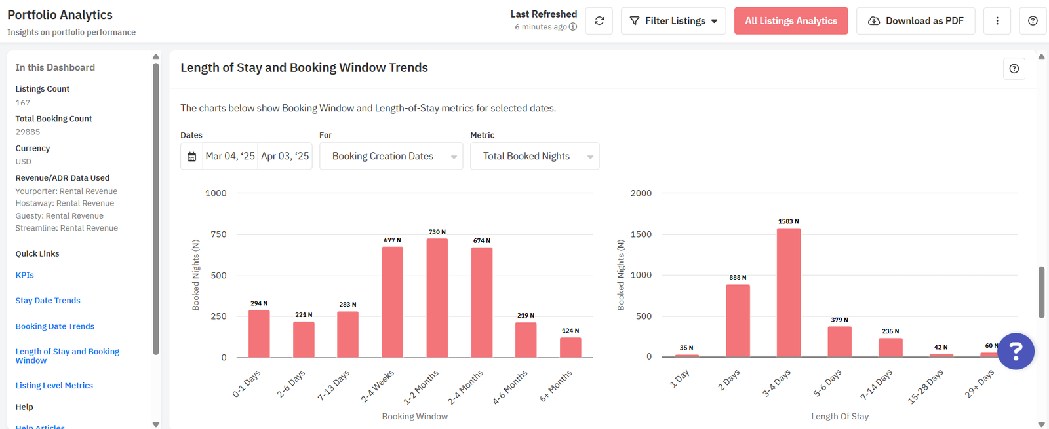
Task: Click the 1 Day stay bar (35 N)
Action: (687, 356)
